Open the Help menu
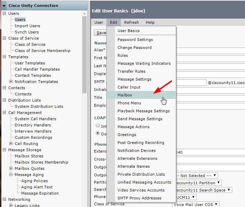The height and width of the screenshot is (207, 245). [150, 22]
